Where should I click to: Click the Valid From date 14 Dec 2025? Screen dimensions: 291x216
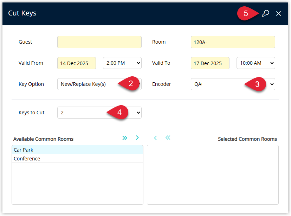[x=77, y=63]
